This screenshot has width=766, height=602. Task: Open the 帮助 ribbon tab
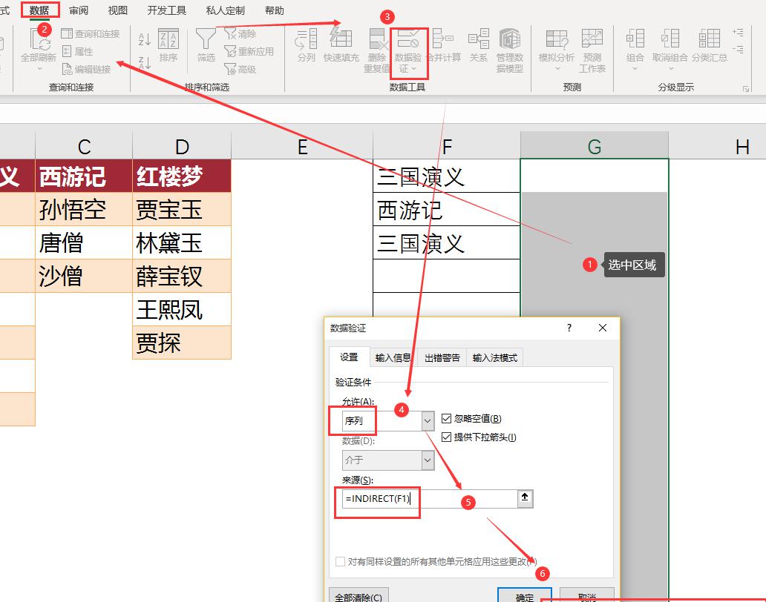pyautogui.click(x=274, y=10)
